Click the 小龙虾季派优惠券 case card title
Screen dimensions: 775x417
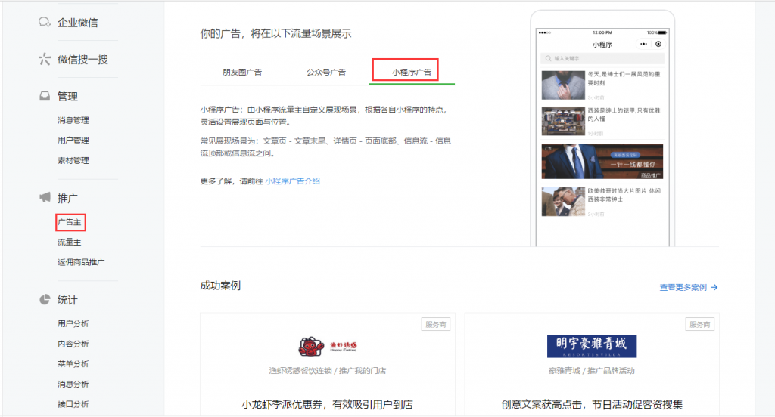pos(327,404)
